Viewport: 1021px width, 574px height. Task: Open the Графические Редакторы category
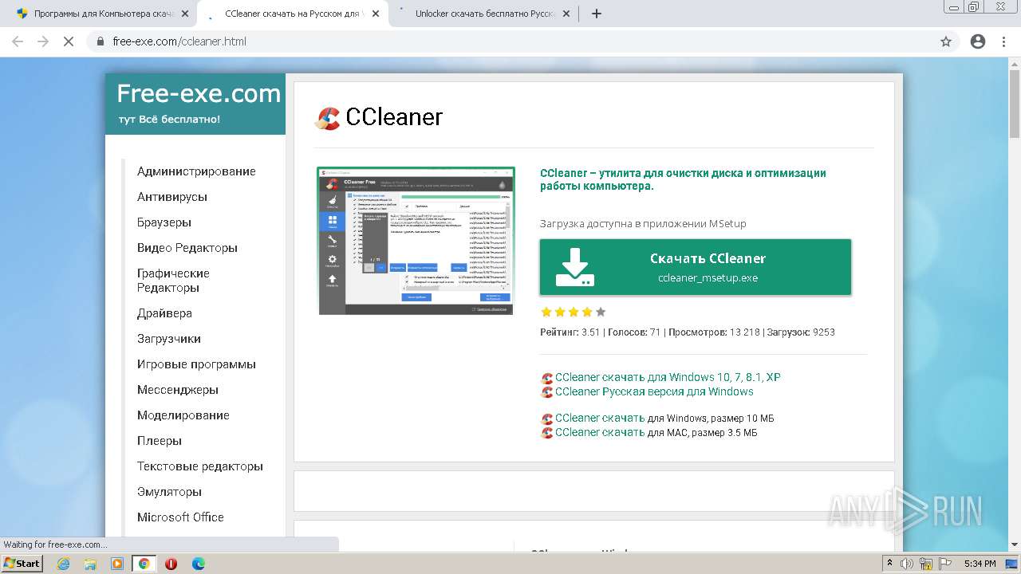click(x=173, y=281)
